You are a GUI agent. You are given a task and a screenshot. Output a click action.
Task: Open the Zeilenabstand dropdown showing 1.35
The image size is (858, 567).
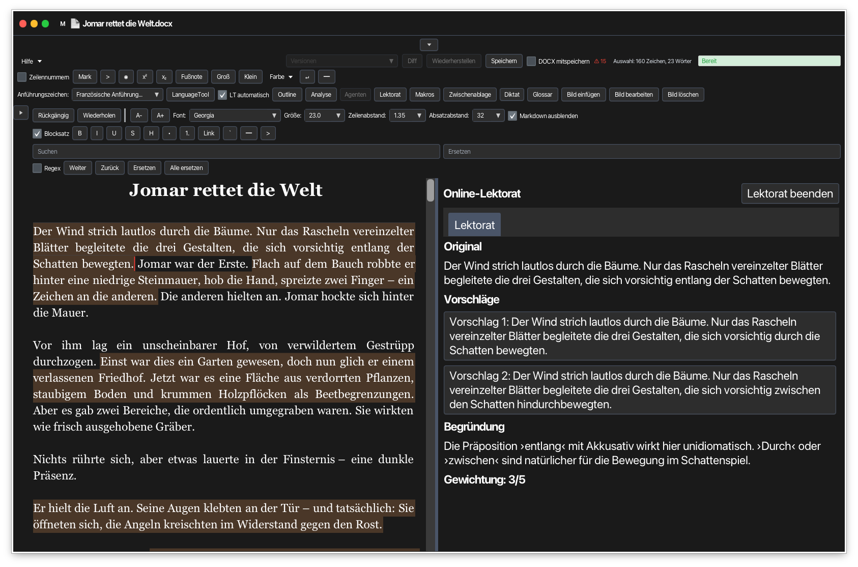click(408, 116)
